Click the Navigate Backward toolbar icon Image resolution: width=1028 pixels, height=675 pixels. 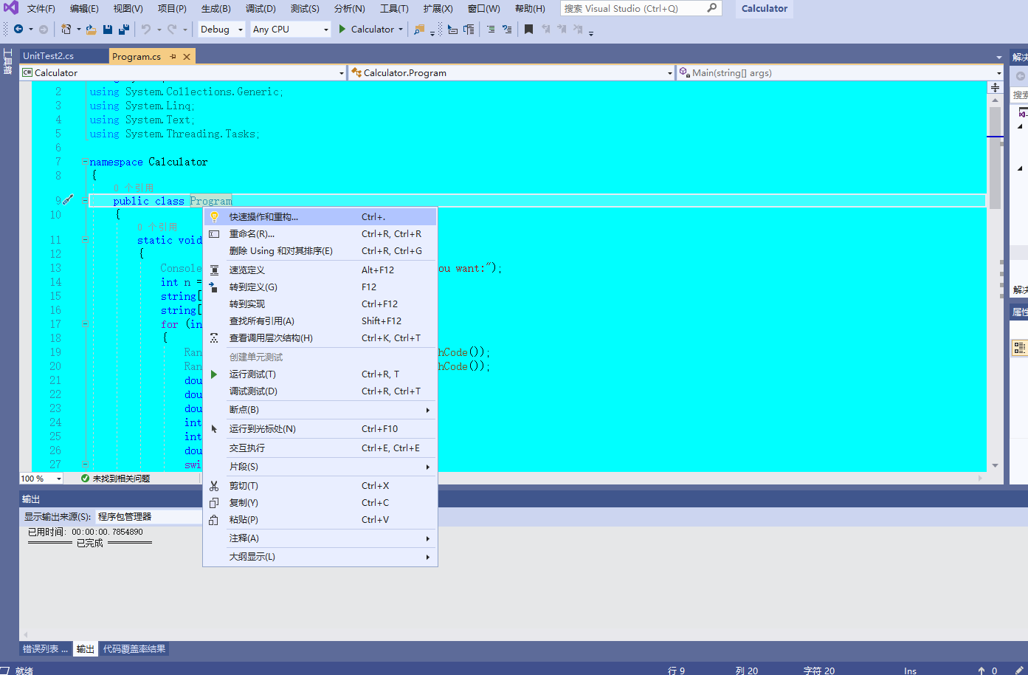[18, 30]
